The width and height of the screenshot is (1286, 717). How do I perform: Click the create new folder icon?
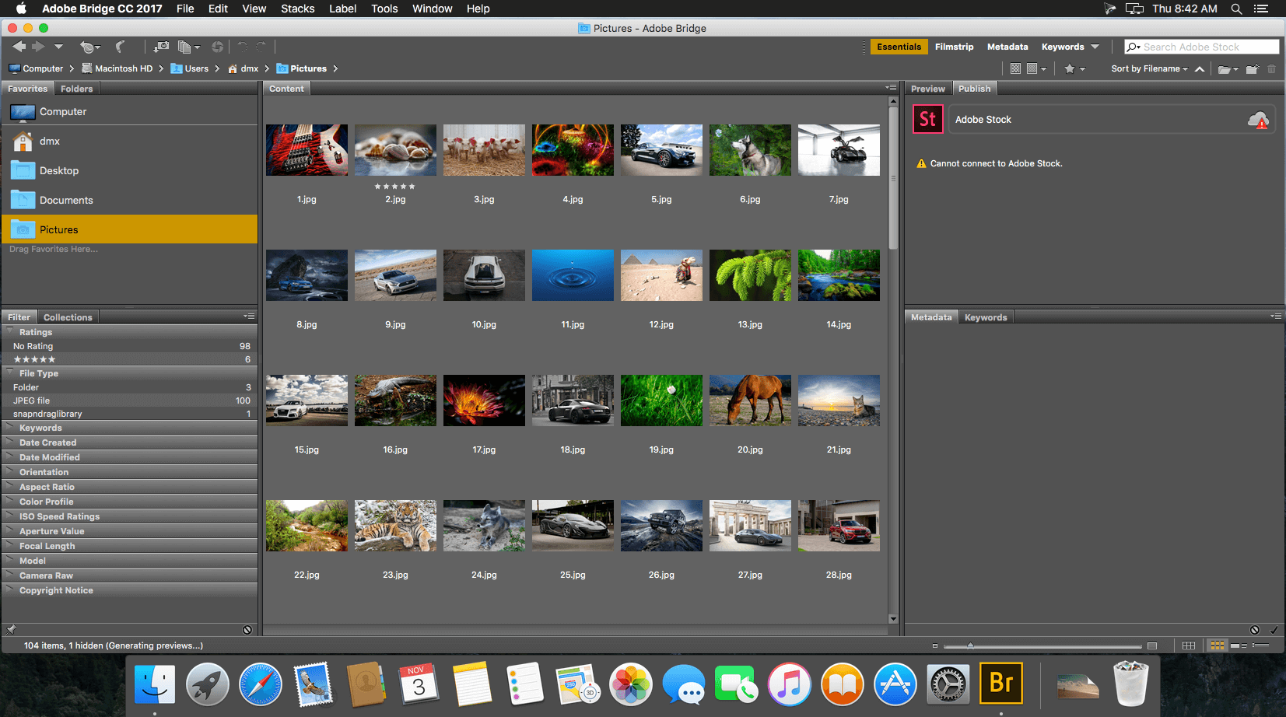tap(1252, 69)
